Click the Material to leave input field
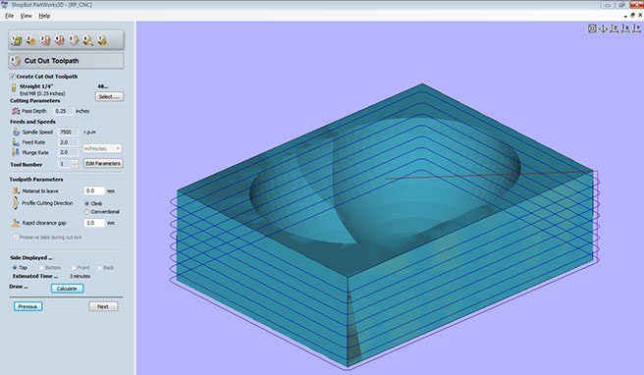The width and height of the screenshot is (644, 375). pos(94,190)
